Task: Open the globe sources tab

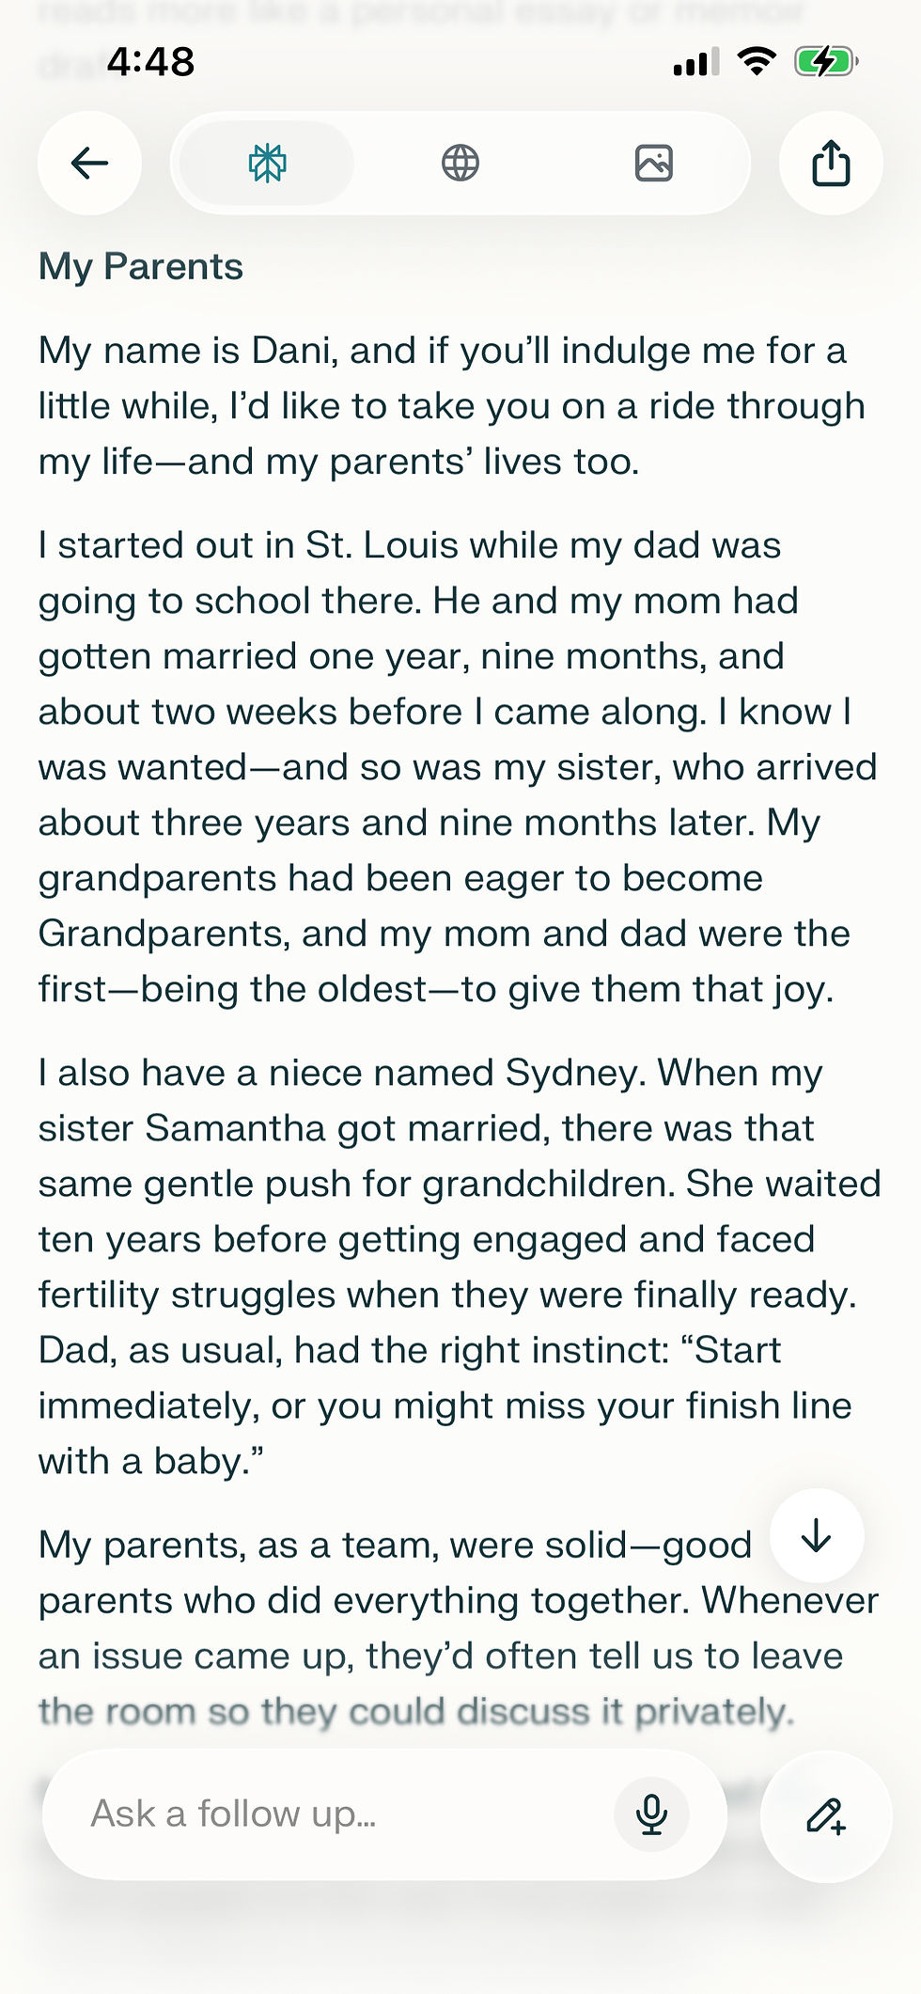Action: pos(460,164)
